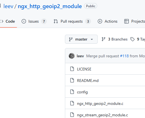Screen dimensions: 145x118
Task: Click the branch icon in master button
Action: tap(71, 39)
